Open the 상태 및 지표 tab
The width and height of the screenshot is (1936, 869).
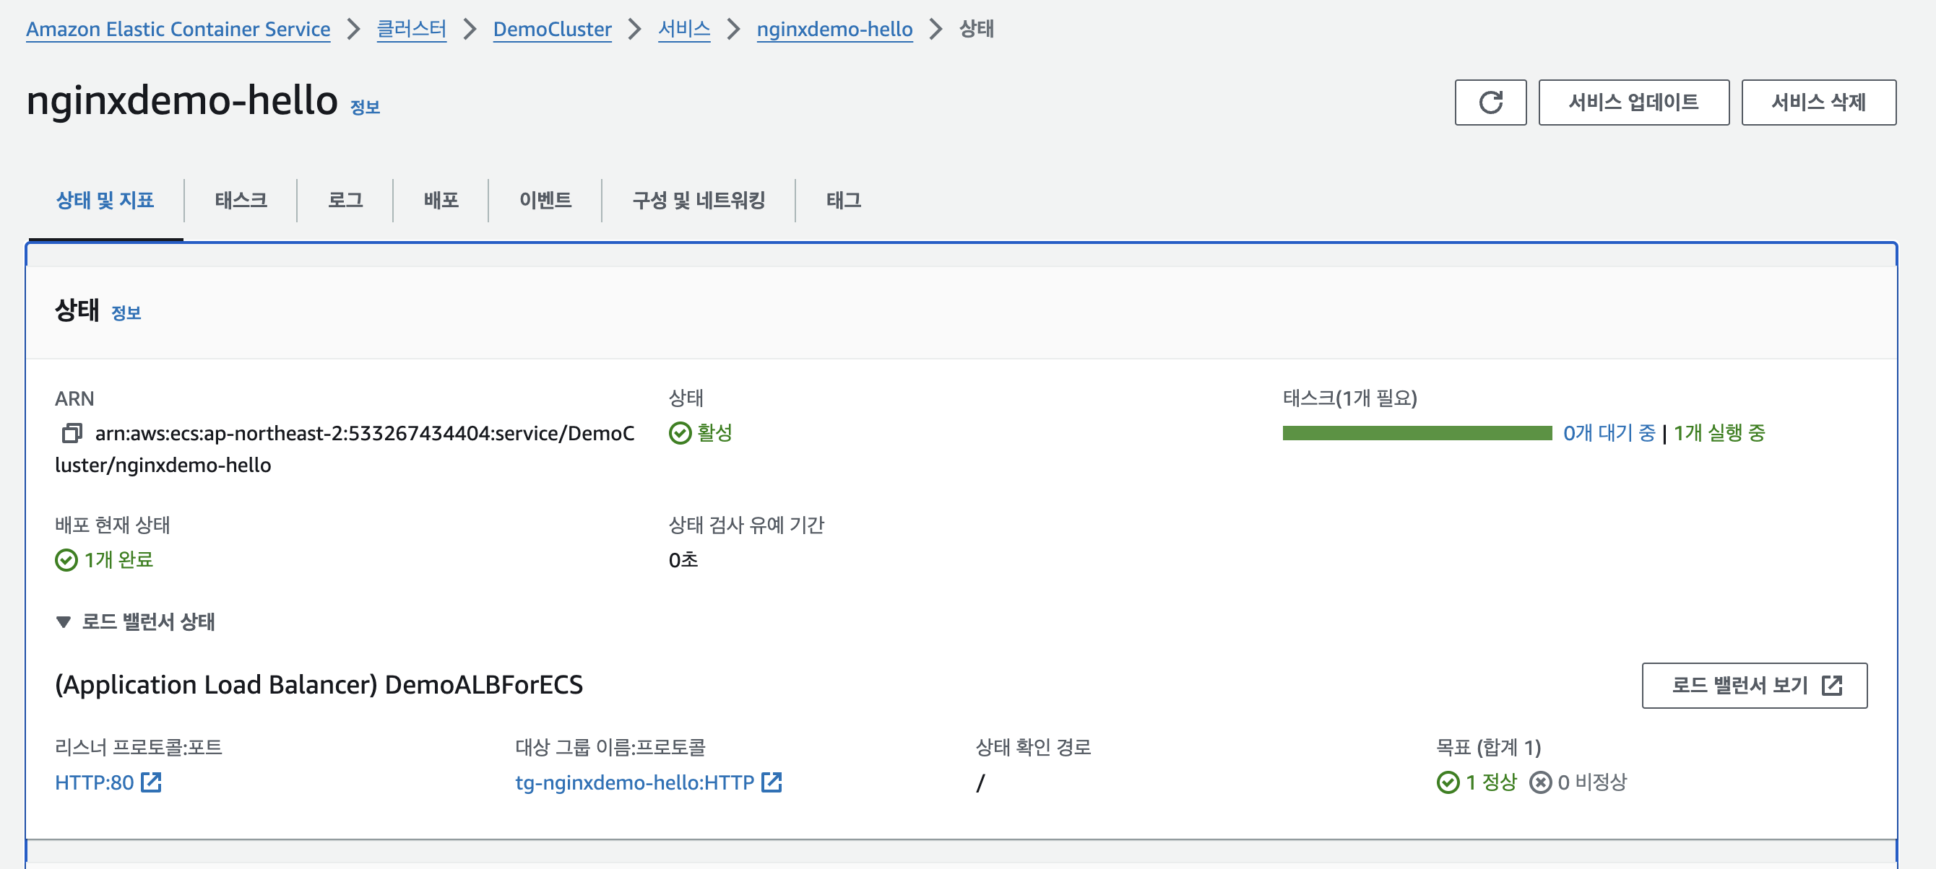pos(105,201)
